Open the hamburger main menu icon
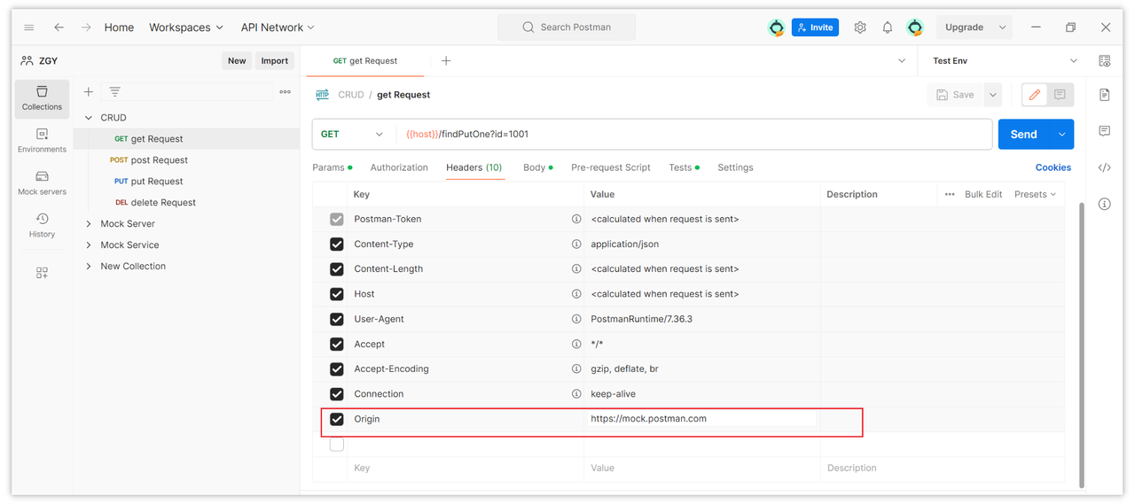The width and height of the screenshot is (1135, 504). 28,27
